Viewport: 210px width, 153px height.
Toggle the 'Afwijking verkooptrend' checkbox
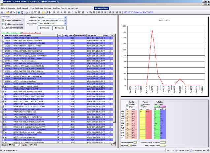coord(3,20)
